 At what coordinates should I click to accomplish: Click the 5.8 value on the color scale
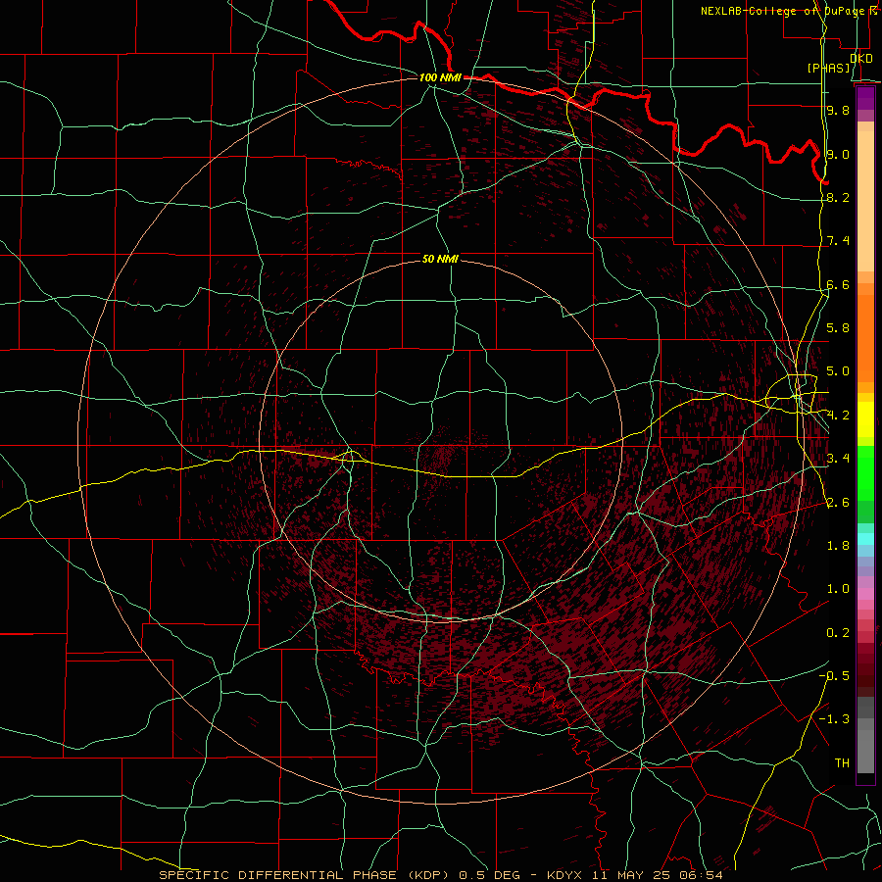(x=838, y=328)
